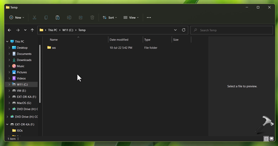
Task: Click the Search Temp field
Action: [x=232, y=30]
